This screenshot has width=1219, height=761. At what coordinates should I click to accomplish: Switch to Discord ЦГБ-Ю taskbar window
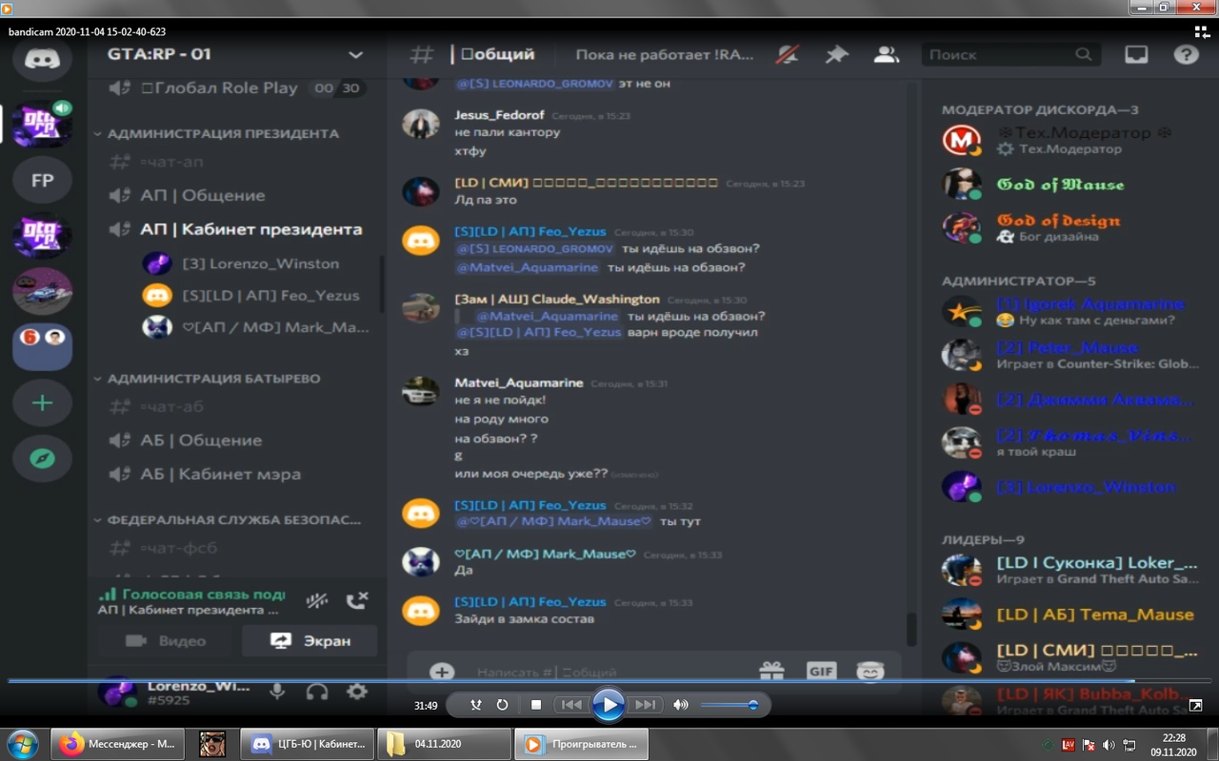308,744
